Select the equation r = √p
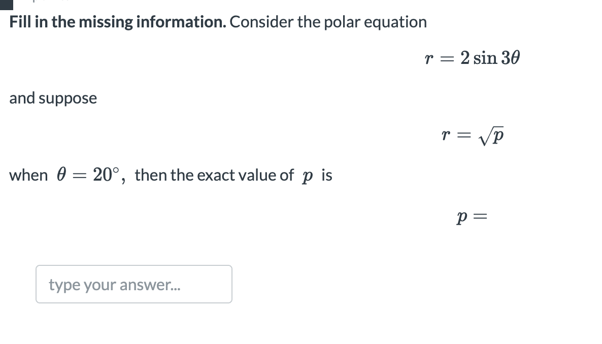This screenshot has height=344, width=602. (x=472, y=135)
